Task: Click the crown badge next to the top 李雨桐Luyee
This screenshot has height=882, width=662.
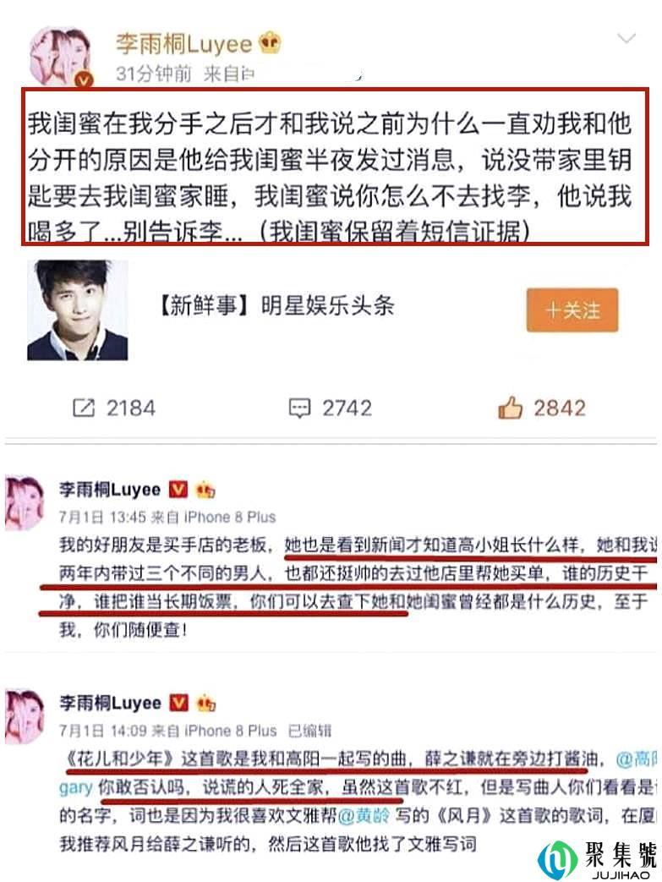Action: tap(270, 43)
